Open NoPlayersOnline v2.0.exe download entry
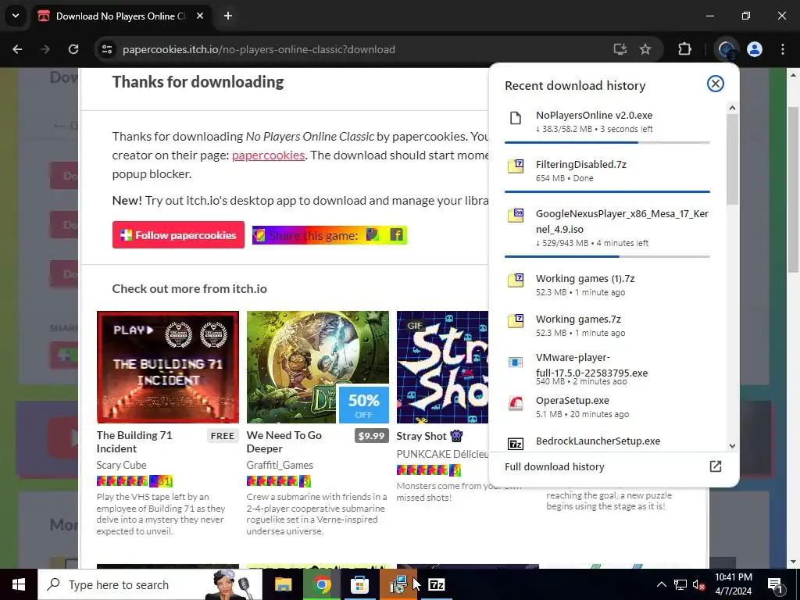The image size is (800, 600). (607, 121)
